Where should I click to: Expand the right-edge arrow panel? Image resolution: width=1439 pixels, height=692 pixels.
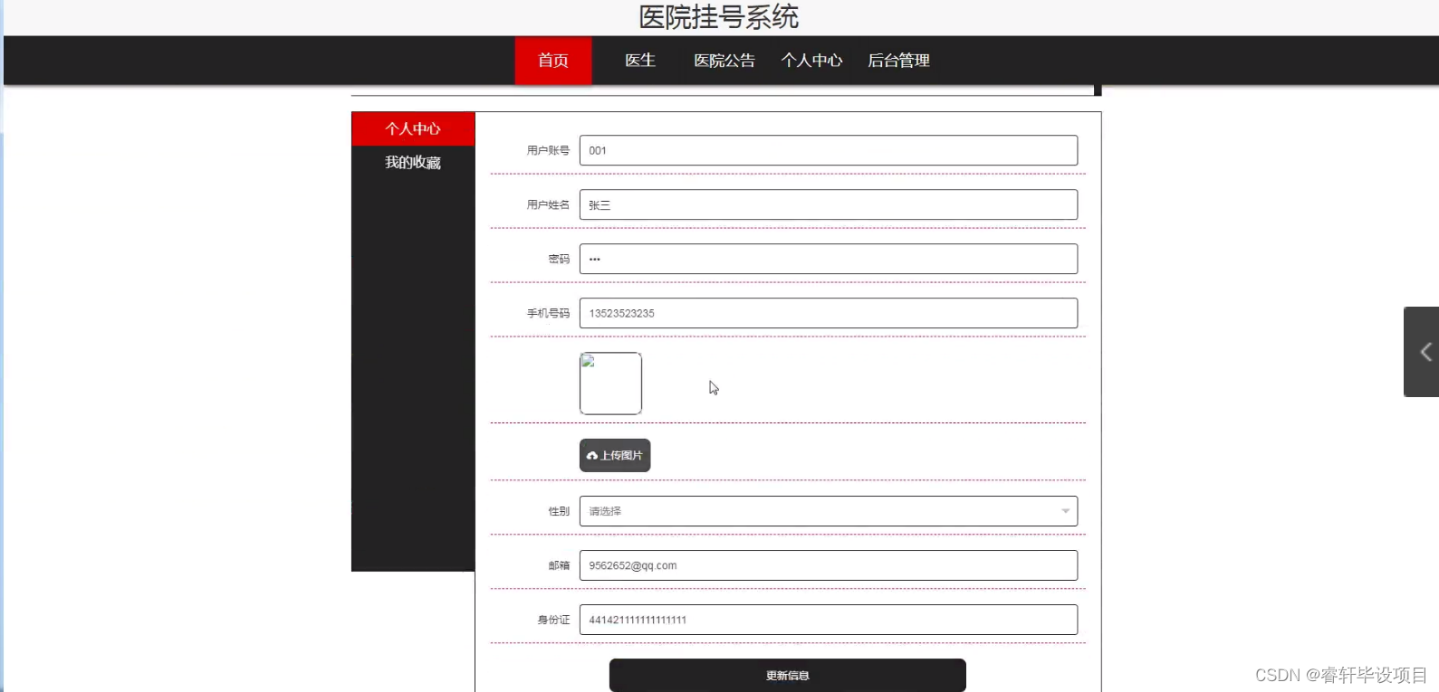pos(1423,352)
